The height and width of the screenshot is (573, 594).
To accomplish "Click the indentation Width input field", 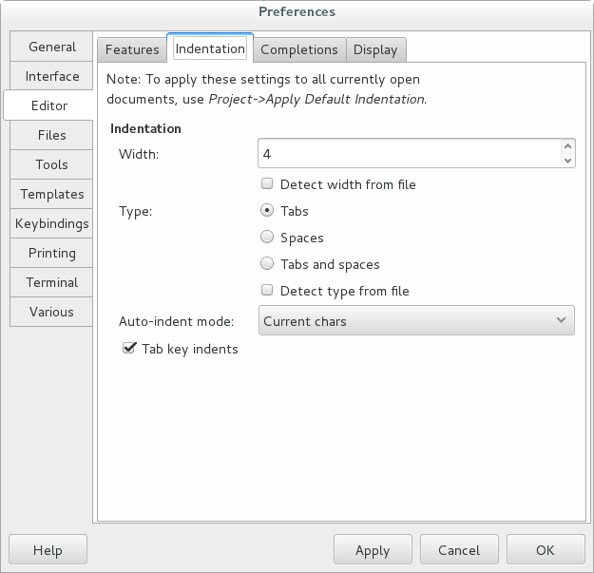I will coord(409,153).
